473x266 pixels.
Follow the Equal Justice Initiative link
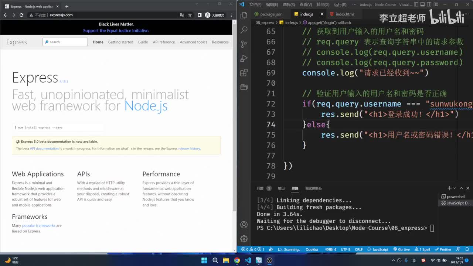click(116, 31)
